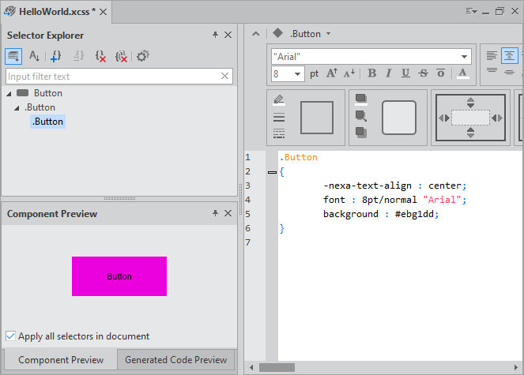The width and height of the screenshot is (524, 375).
Task: Toggle center text alignment
Action: coord(510,56)
